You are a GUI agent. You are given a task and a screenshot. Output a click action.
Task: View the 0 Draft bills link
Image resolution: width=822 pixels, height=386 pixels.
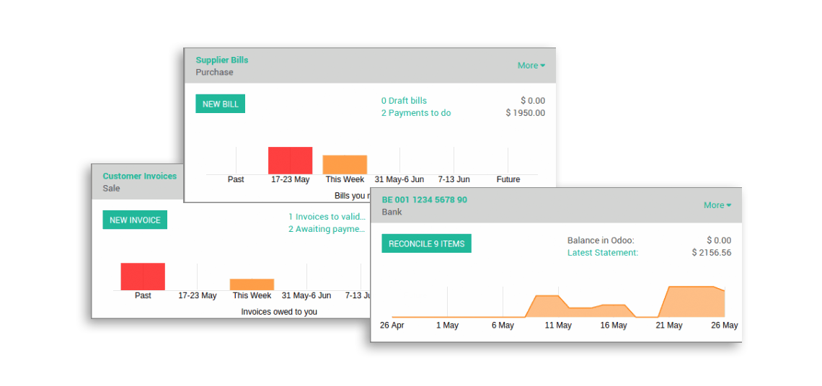point(404,101)
